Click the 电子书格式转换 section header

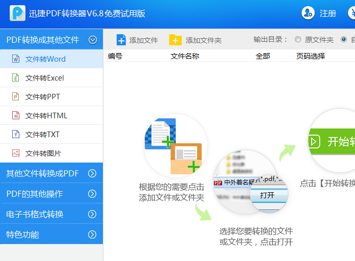point(51,214)
